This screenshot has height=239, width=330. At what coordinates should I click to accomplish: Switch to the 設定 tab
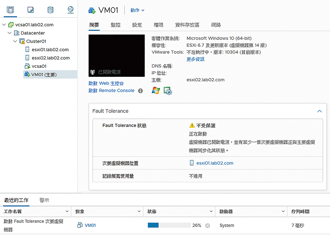(137, 25)
